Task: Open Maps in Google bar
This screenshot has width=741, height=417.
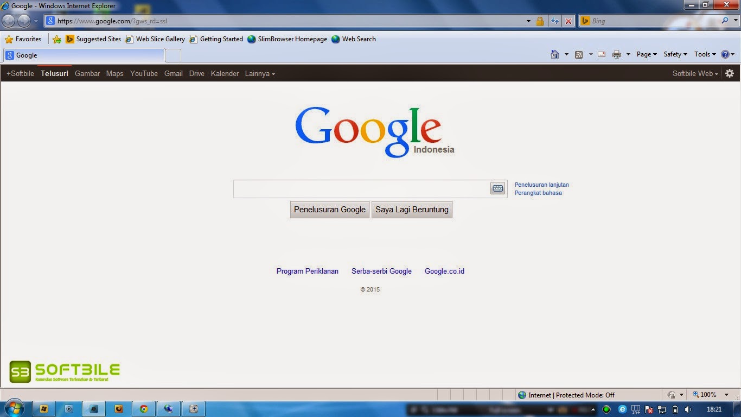Action: [114, 73]
